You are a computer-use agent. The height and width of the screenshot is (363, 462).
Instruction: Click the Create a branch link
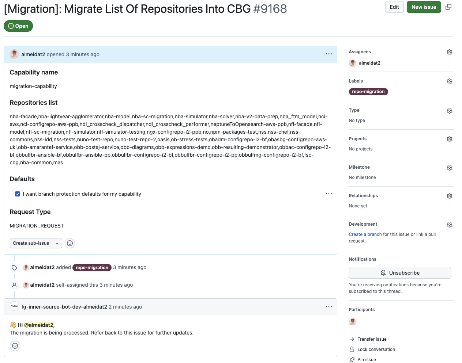click(365, 234)
